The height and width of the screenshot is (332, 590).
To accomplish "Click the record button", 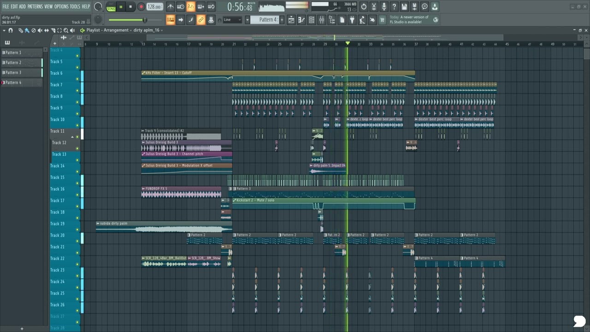I will click(x=141, y=6).
